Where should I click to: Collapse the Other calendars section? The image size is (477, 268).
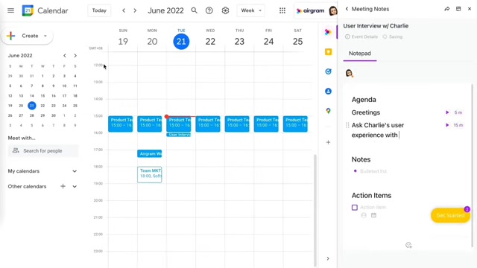(75, 187)
